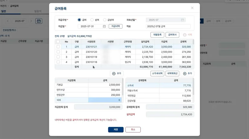Go to next month arrow in background
249x139 pixels.
(31, 21)
